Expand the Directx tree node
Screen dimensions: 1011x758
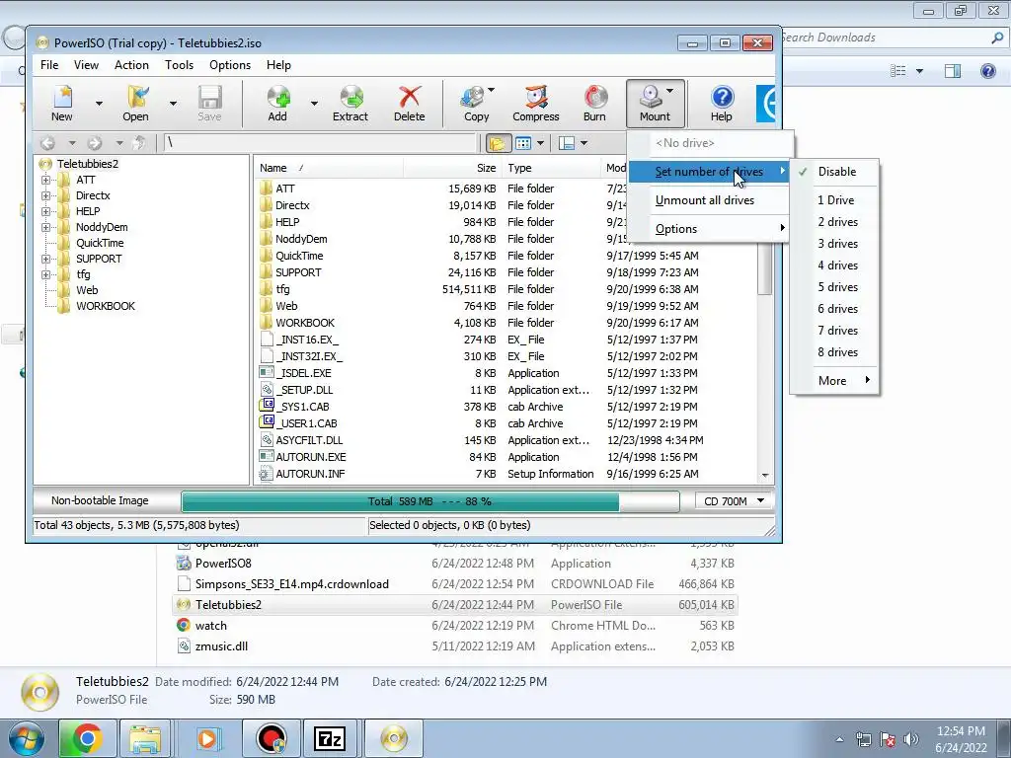(x=45, y=195)
